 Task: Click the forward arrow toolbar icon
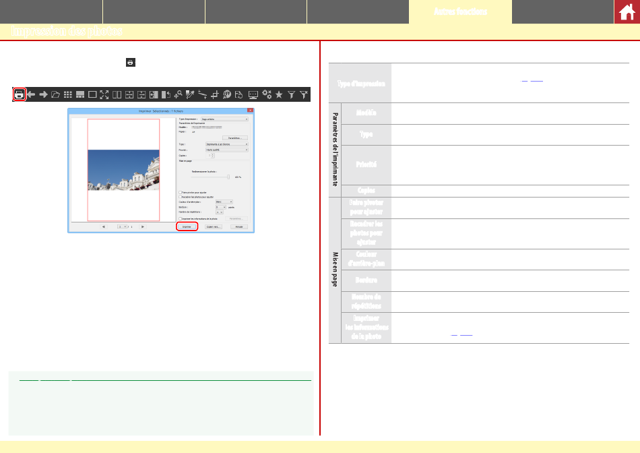44,94
